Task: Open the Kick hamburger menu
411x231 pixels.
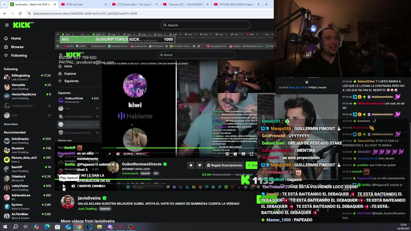Action: point(7,25)
